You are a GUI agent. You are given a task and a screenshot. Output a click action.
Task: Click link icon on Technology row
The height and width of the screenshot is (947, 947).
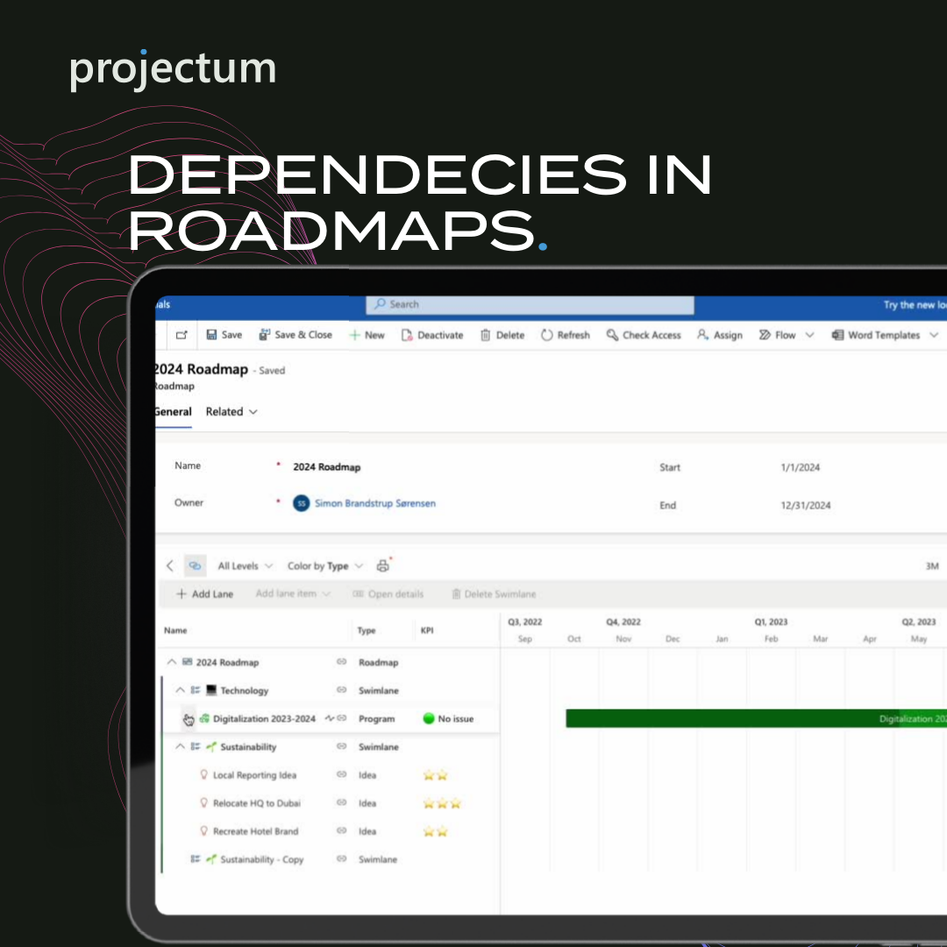pyautogui.click(x=341, y=690)
